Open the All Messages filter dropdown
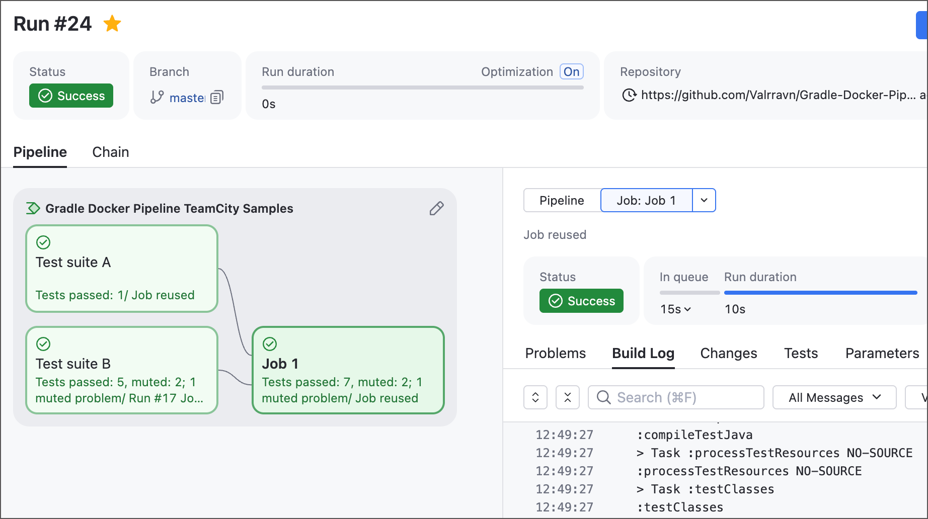Screen dimensions: 928x519 tap(834, 397)
